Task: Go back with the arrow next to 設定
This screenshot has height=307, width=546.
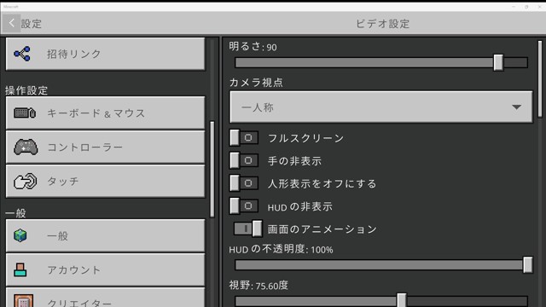Action: pos(11,23)
